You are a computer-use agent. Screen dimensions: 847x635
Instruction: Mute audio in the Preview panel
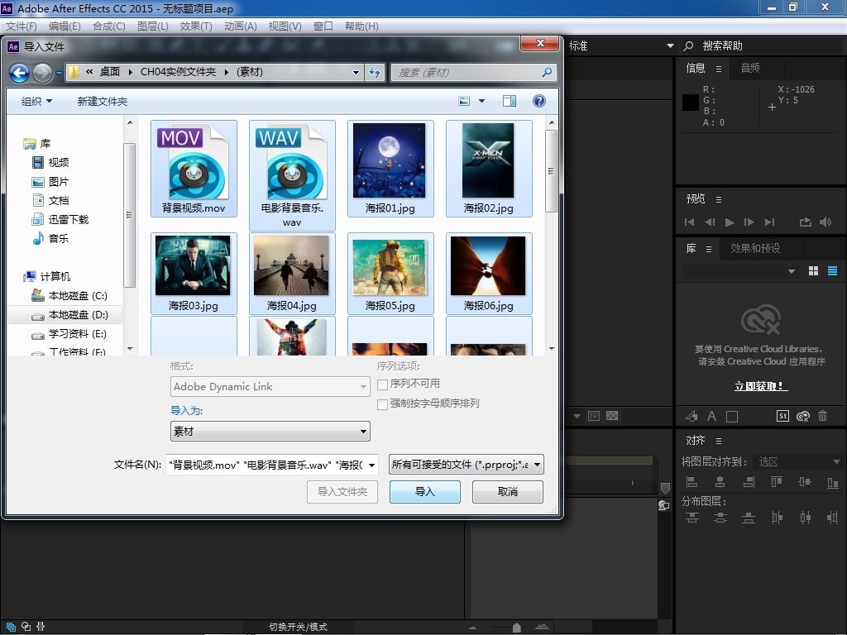(x=825, y=222)
